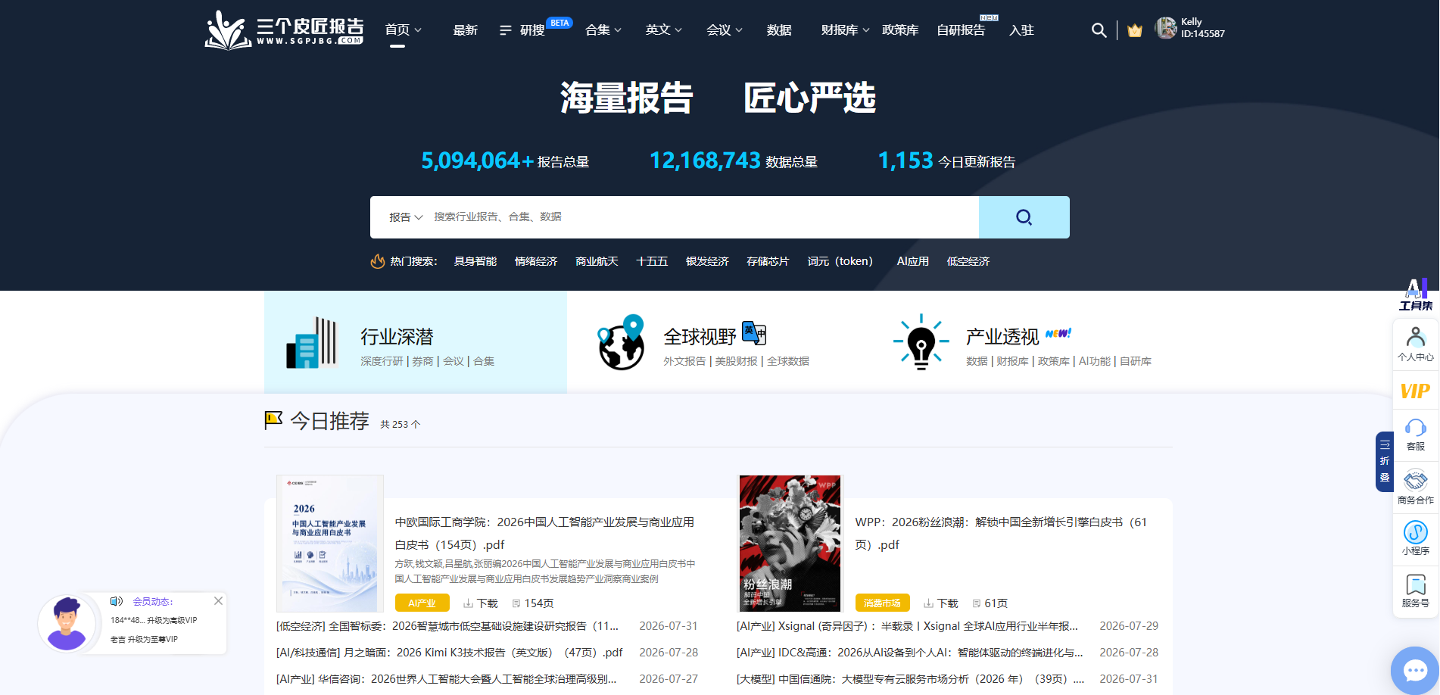Open the 2026 中国人工智能 report cover thumbnail
Screen dimensions: 1440x695
point(330,544)
